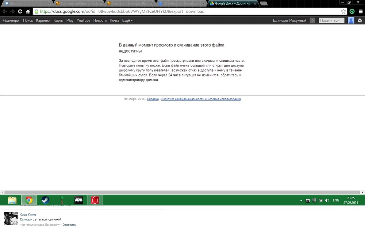This screenshot has width=365, height=230.
Task: Open the APB game taskbar icon
Action: coord(78,200)
